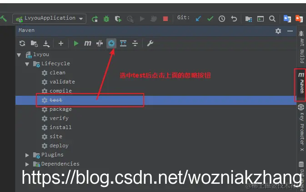Open Execute Maven Goal dialog
Viewport: 306px width, 192px height.
88,43
